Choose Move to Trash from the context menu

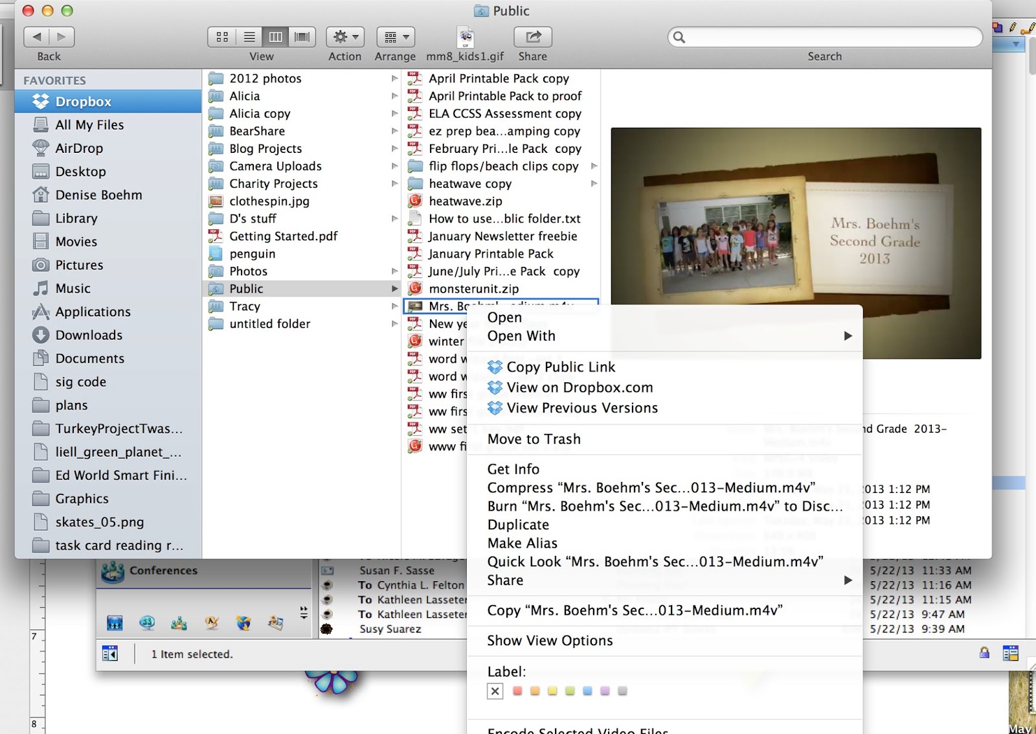[x=534, y=439]
